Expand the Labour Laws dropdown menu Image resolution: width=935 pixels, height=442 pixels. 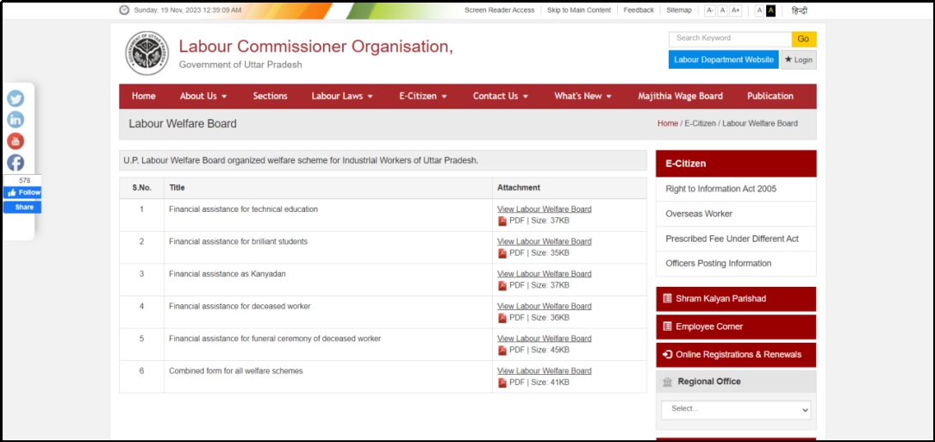(342, 96)
